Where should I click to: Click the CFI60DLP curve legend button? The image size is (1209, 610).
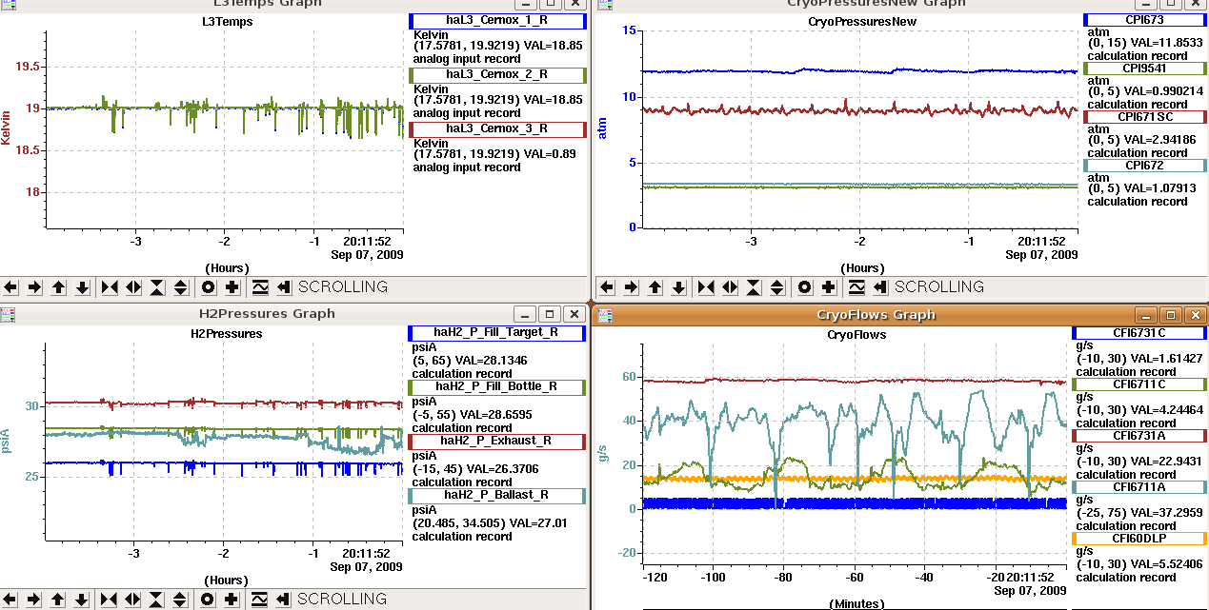tap(1139, 539)
